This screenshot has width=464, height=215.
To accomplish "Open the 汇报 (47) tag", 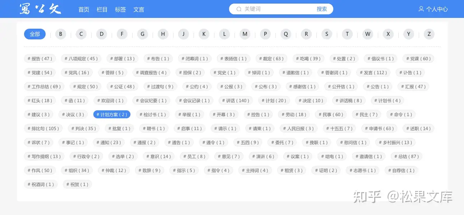I will pyautogui.click(x=413, y=87).
